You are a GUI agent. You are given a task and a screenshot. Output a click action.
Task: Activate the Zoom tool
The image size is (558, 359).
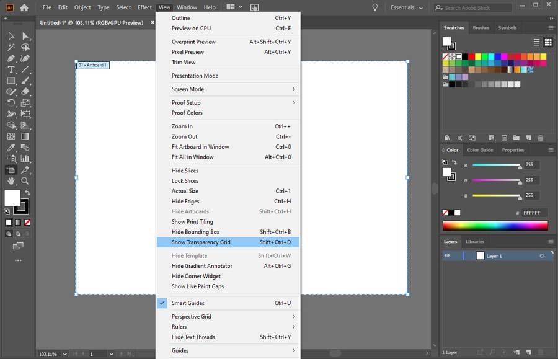[x=25, y=180]
